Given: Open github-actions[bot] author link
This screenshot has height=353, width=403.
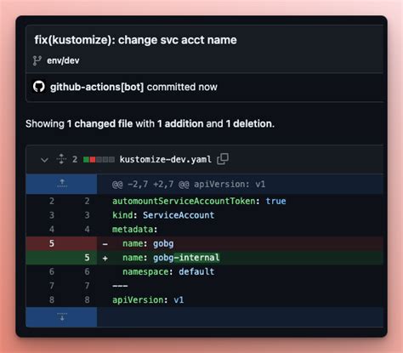Looking at the screenshot, I should coord(97,87).
